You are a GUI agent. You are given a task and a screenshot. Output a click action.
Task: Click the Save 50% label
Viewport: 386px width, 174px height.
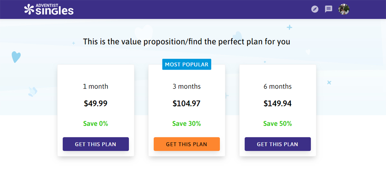[278, 124]
